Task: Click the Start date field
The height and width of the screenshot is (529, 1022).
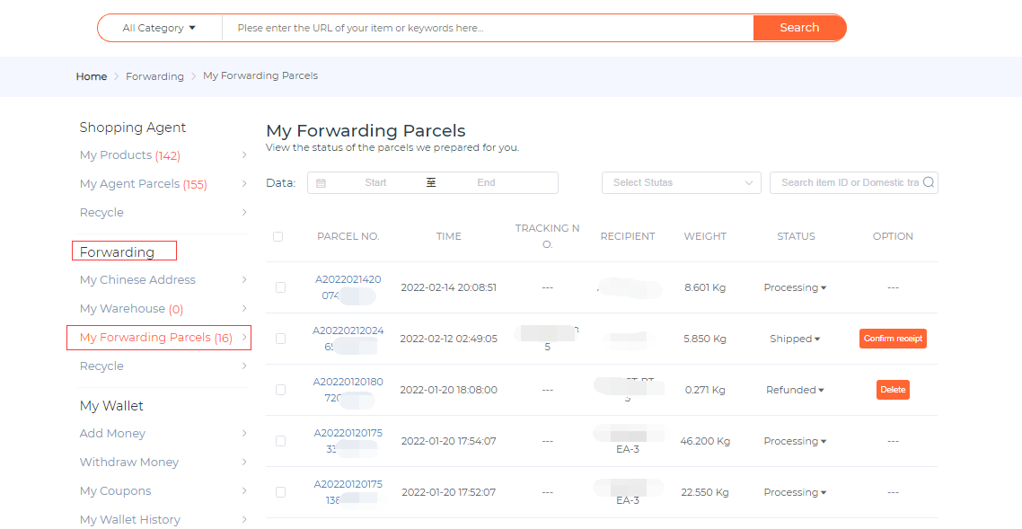Action: [x=375, y=183]
